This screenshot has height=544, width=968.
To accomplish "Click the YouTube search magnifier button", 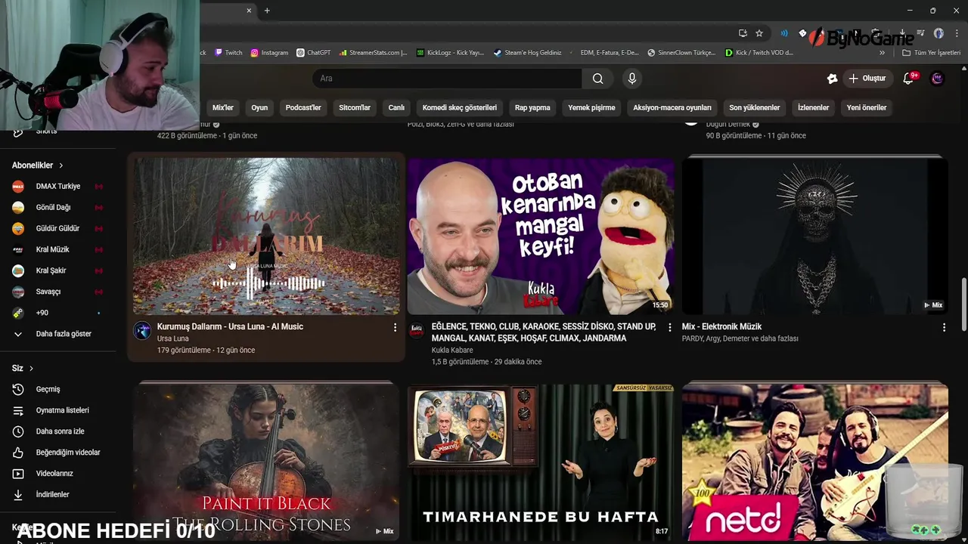I will point(597,79).
